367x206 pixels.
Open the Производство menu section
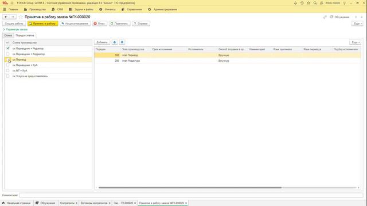coord(35,9)
